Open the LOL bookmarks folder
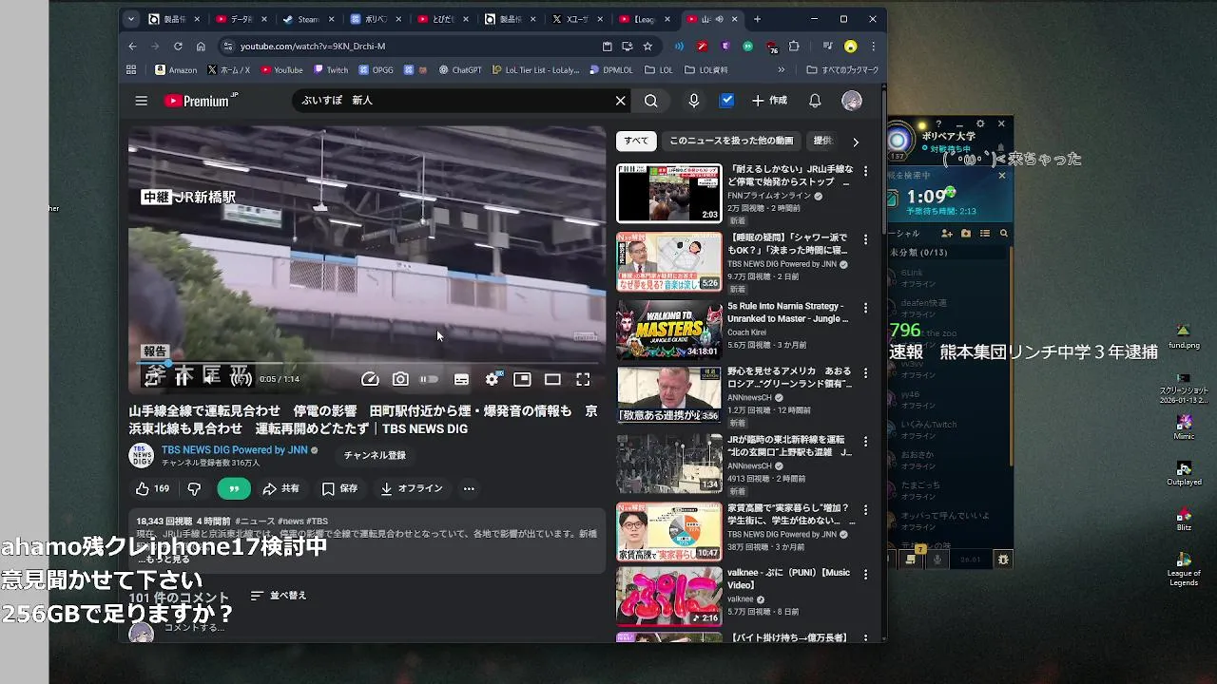1217x684 pixels. [x=658, y=69]
